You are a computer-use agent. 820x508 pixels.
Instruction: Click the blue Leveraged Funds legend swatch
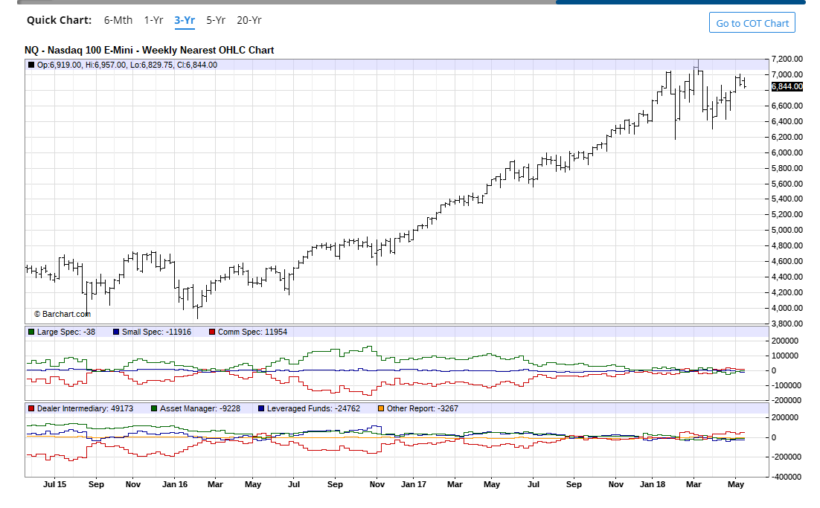pos(261,408)
